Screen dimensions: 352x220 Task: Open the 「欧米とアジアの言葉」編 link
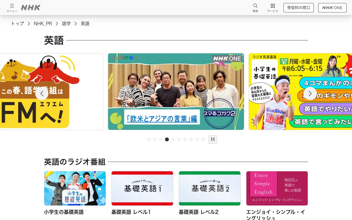[x=162, y=119]
